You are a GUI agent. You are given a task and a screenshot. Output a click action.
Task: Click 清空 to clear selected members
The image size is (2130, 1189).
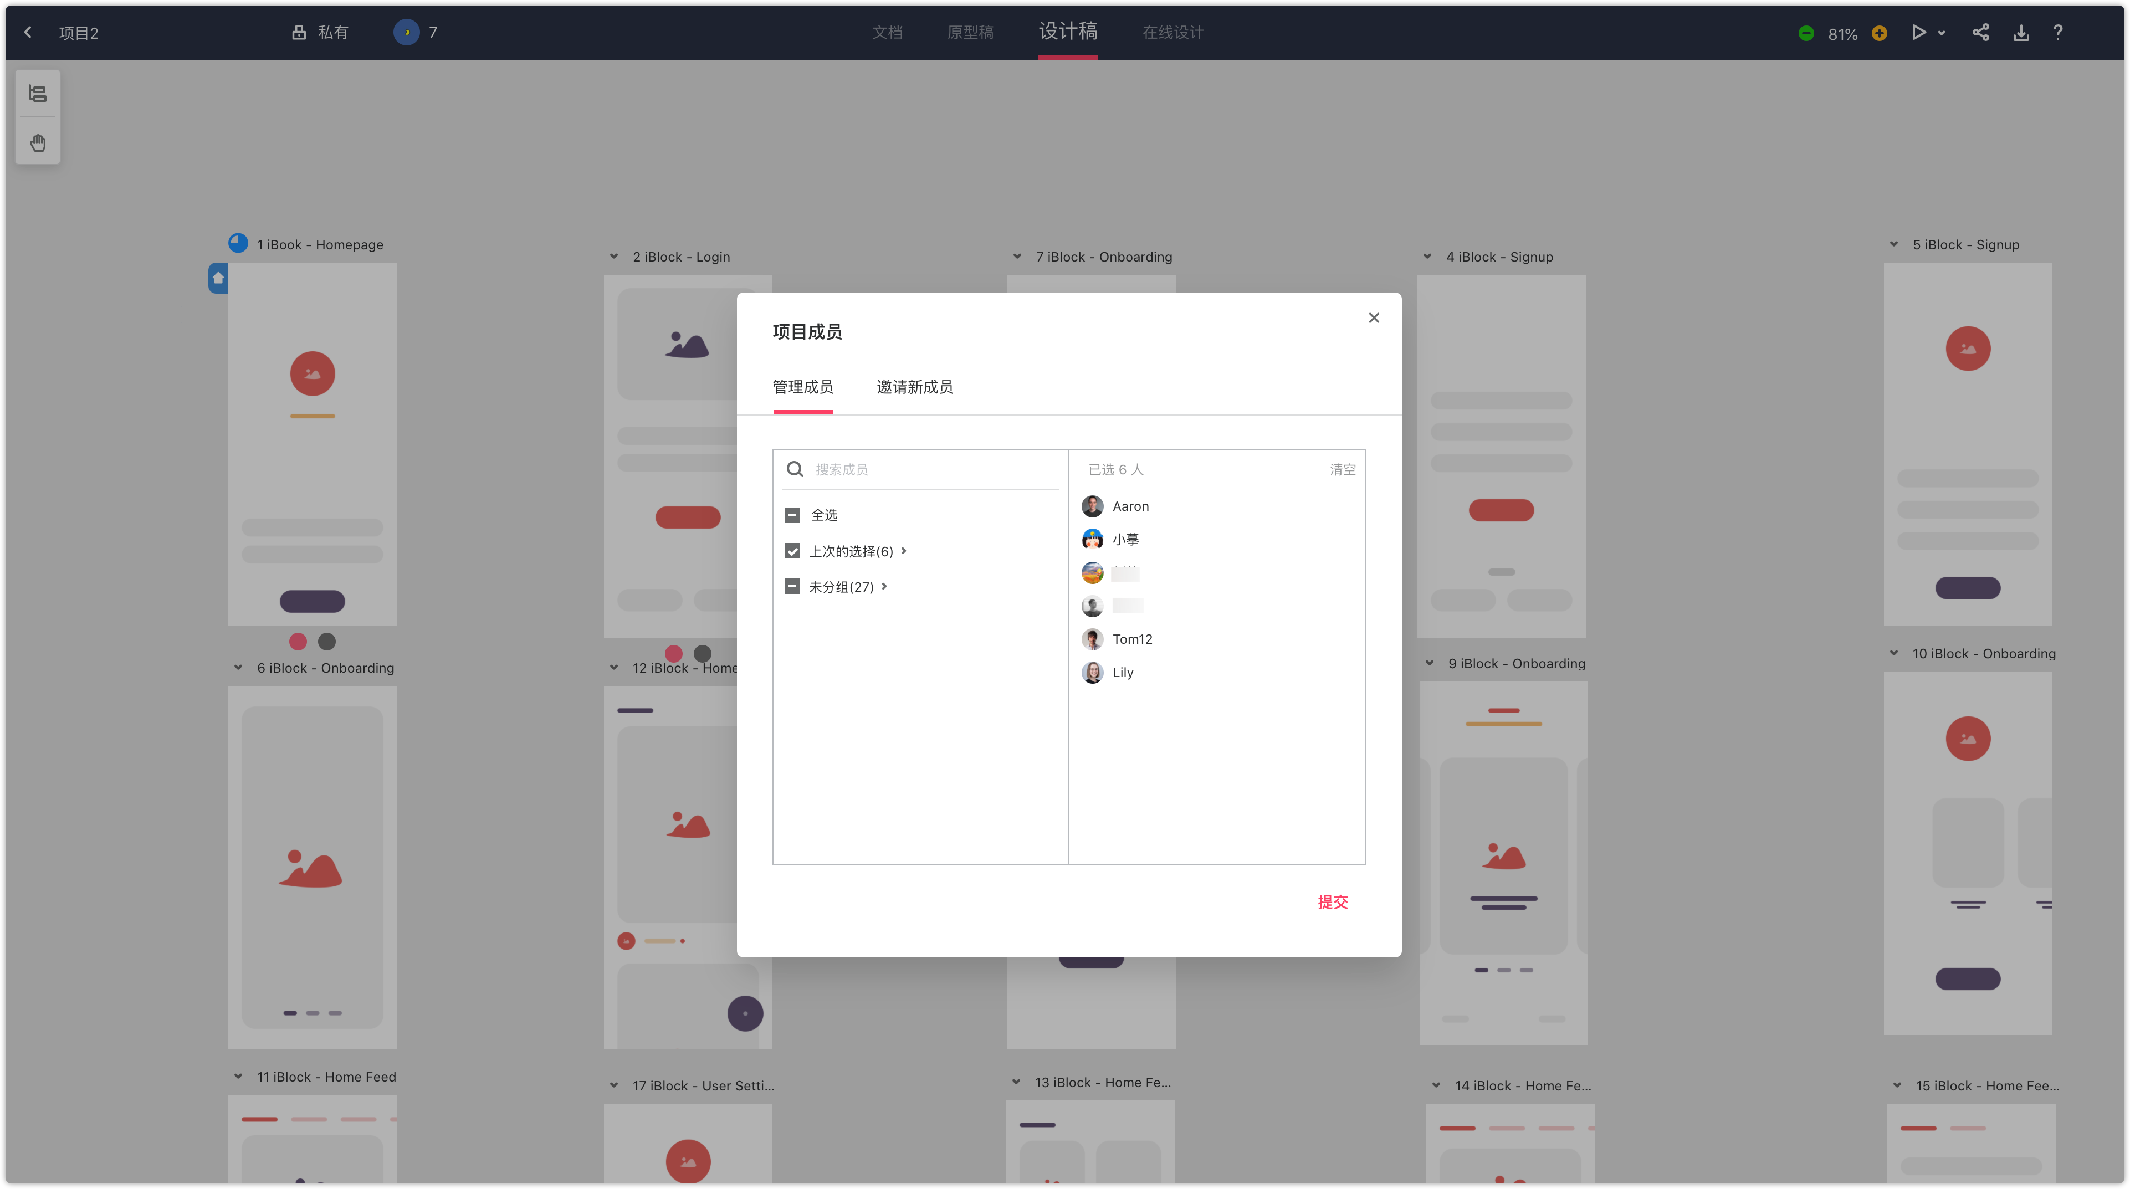(1342, 470)
